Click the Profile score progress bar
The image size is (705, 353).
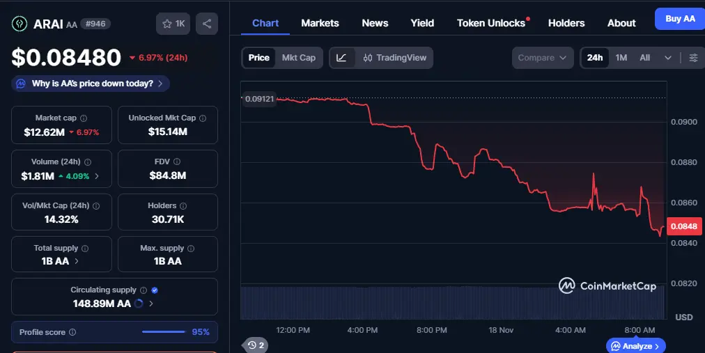(164, 332)
